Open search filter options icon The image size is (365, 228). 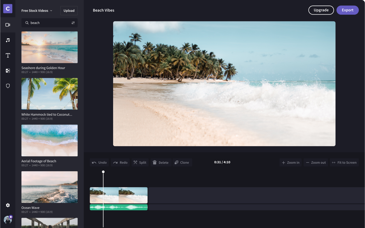tap(73, 23)
